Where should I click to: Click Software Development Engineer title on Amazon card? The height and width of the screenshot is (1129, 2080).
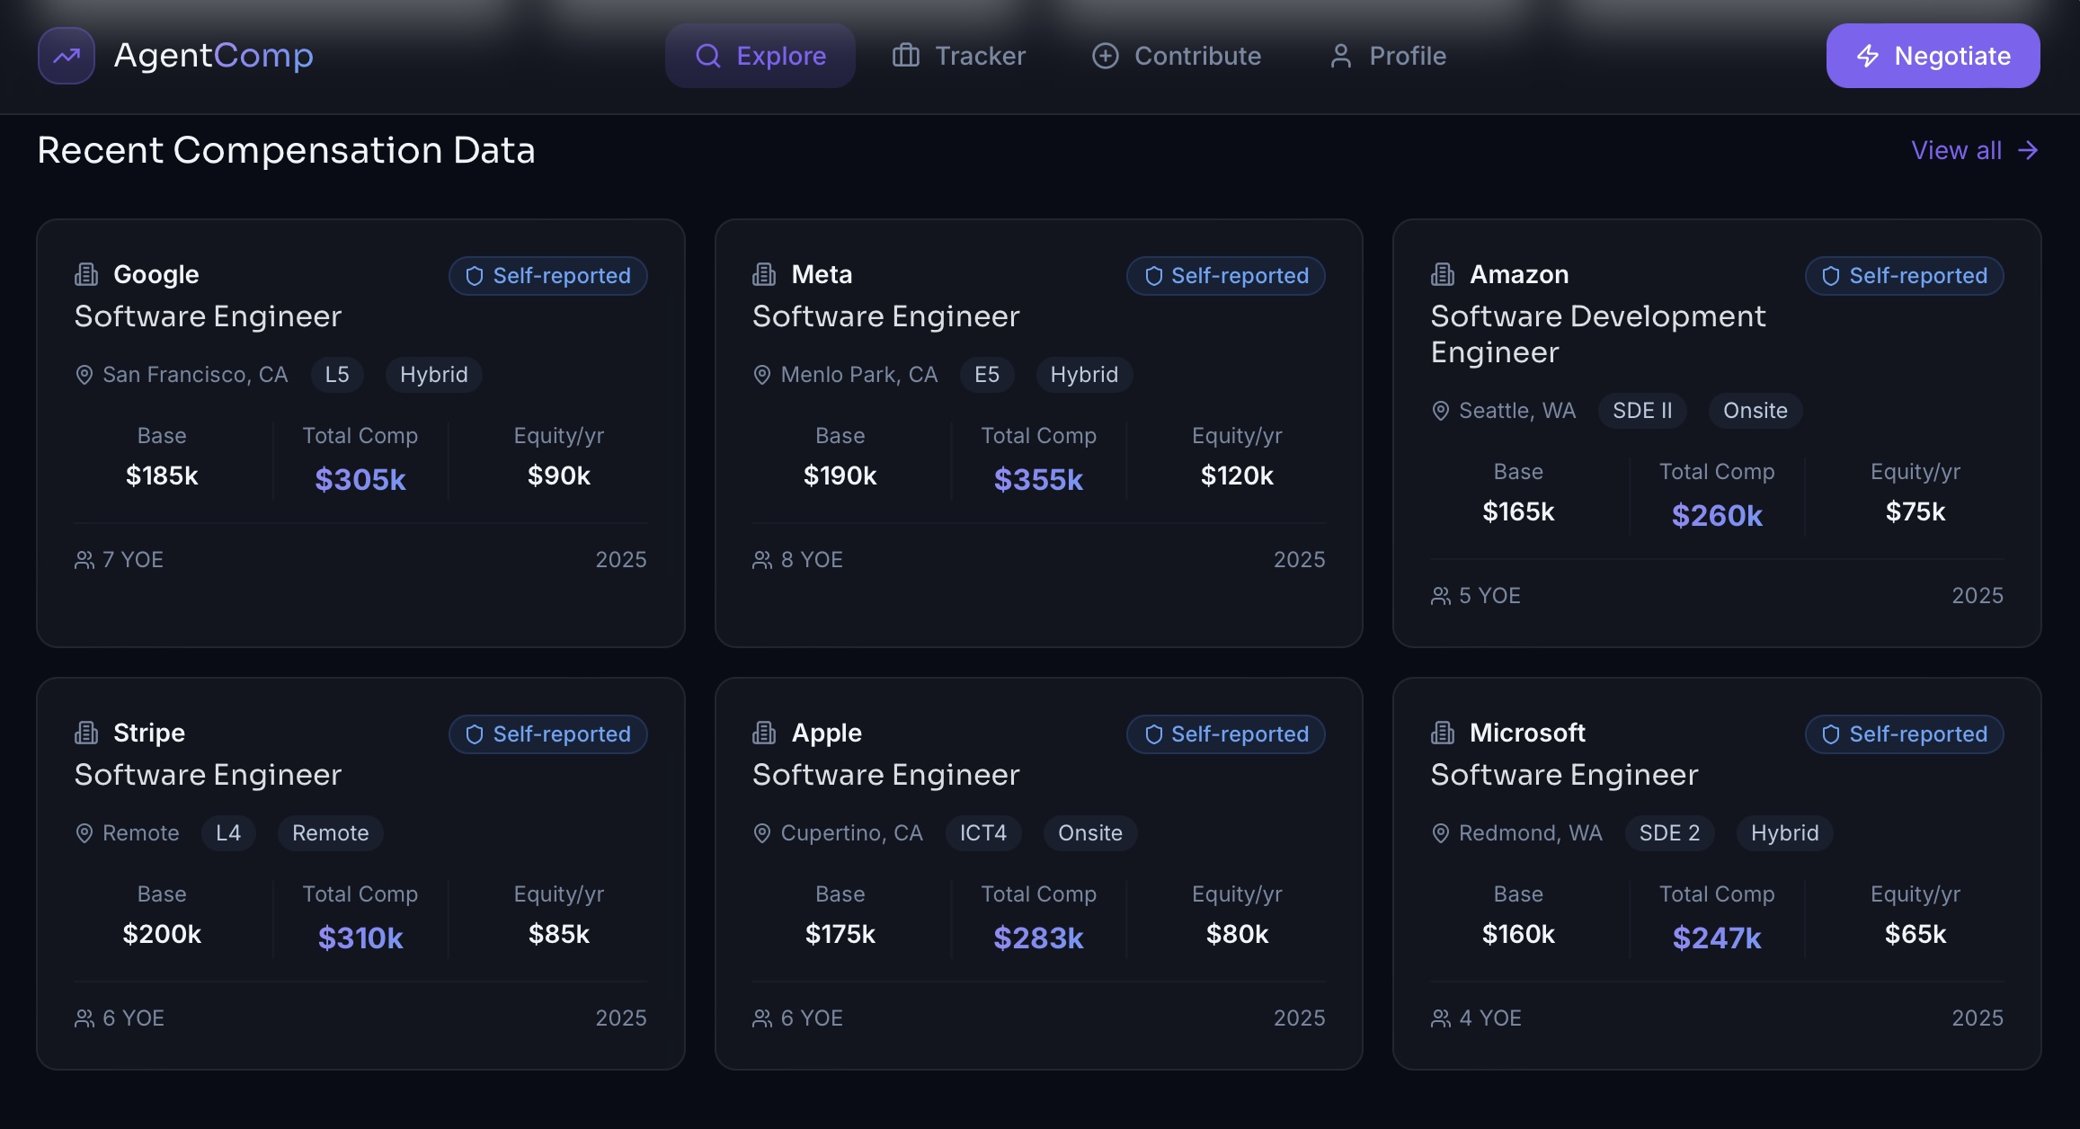pyautogui.click(x=1598, y=334)
